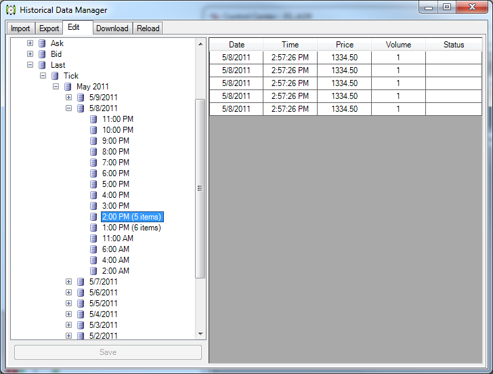493x374 pixels.
Task: Click the database icon beside 4:00 PM
Action: (93, 195)
